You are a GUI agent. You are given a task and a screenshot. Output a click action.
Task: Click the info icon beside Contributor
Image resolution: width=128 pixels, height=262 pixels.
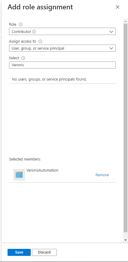point(34,32)
